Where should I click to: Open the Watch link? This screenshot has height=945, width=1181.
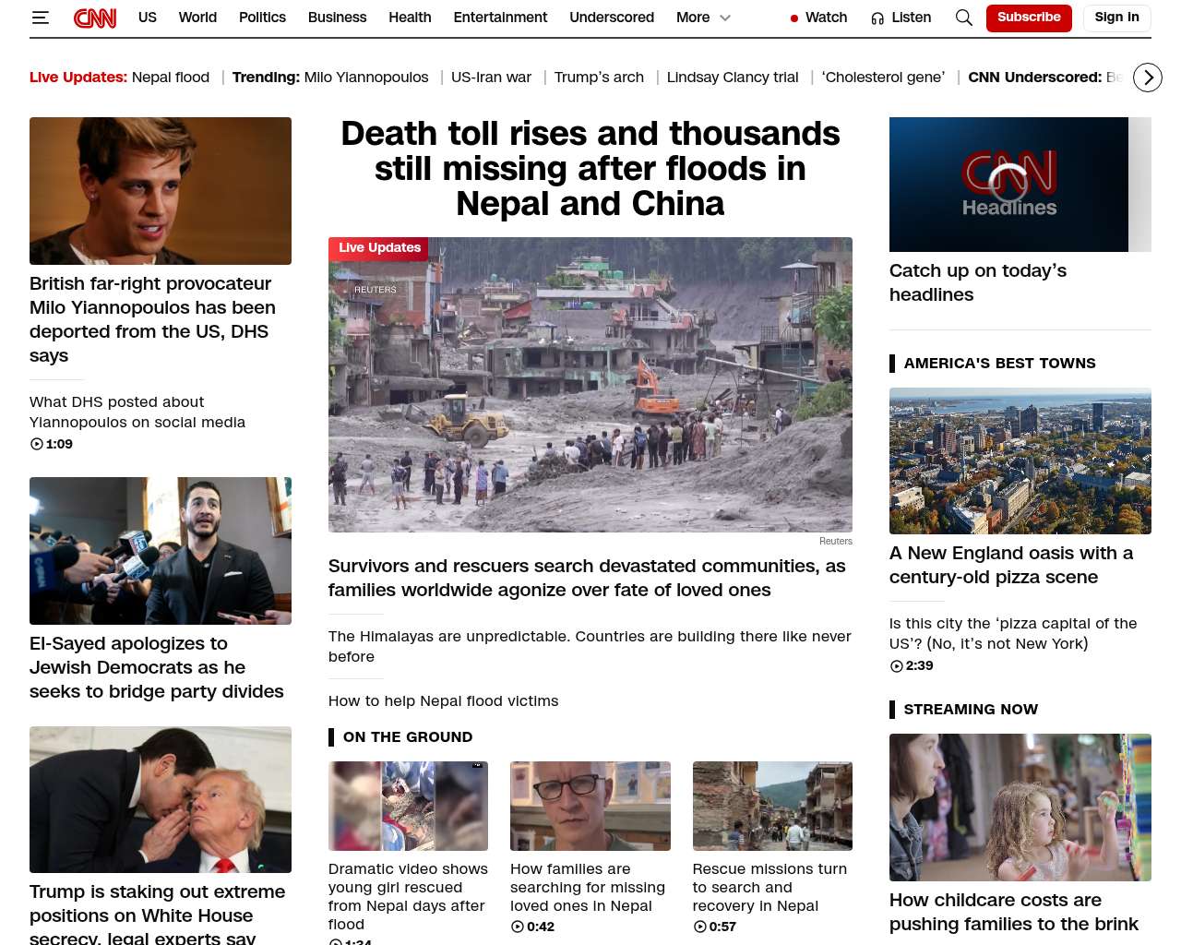(826, 18)
